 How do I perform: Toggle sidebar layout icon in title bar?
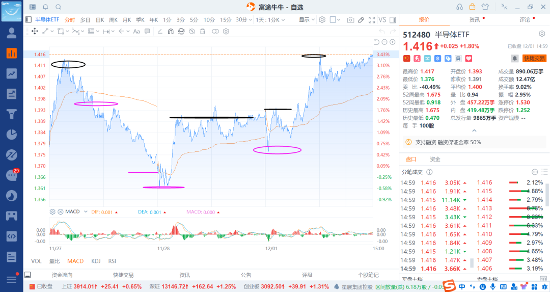click(x=33, y=7)
